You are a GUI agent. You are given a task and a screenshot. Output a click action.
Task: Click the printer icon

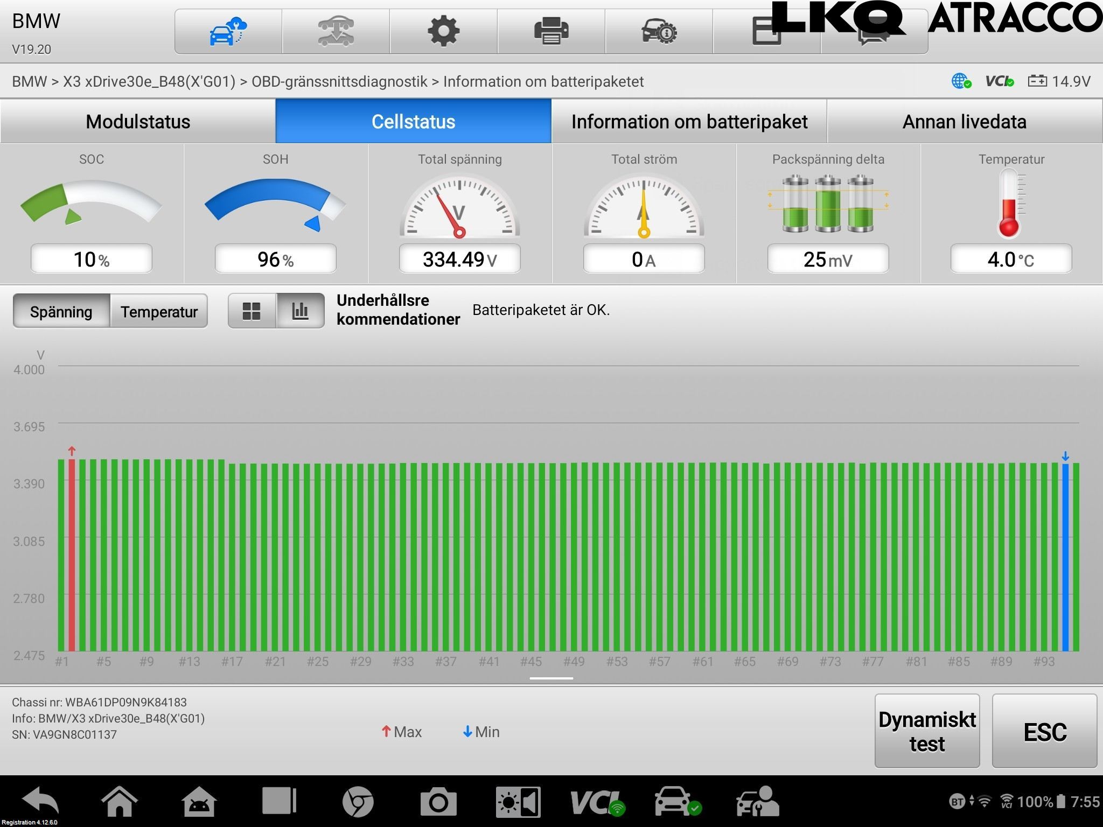coord(551,31)
